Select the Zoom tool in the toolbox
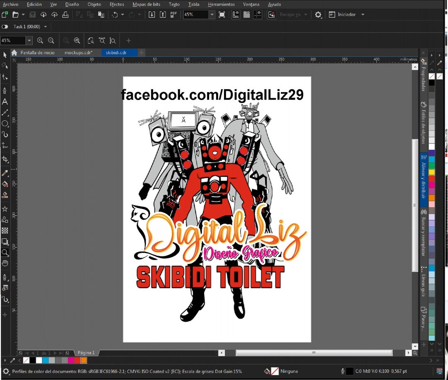 (5, 252)
